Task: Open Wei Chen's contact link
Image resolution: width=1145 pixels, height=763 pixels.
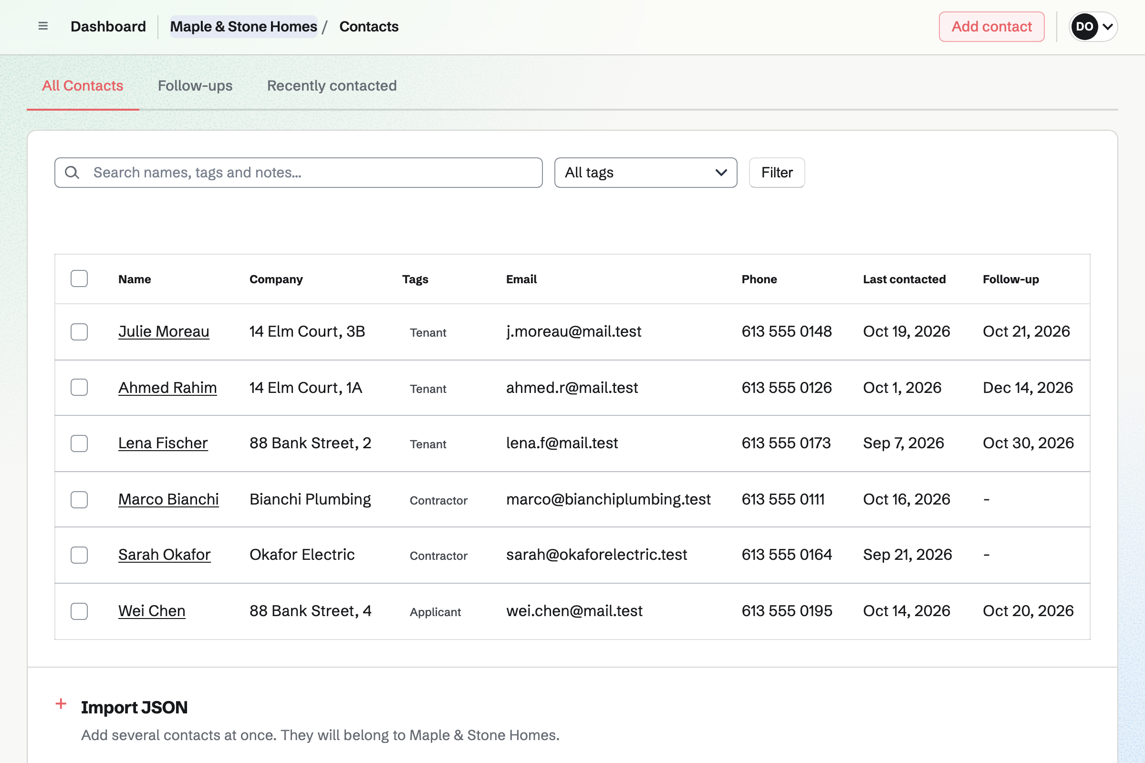Action: (152, 611)
